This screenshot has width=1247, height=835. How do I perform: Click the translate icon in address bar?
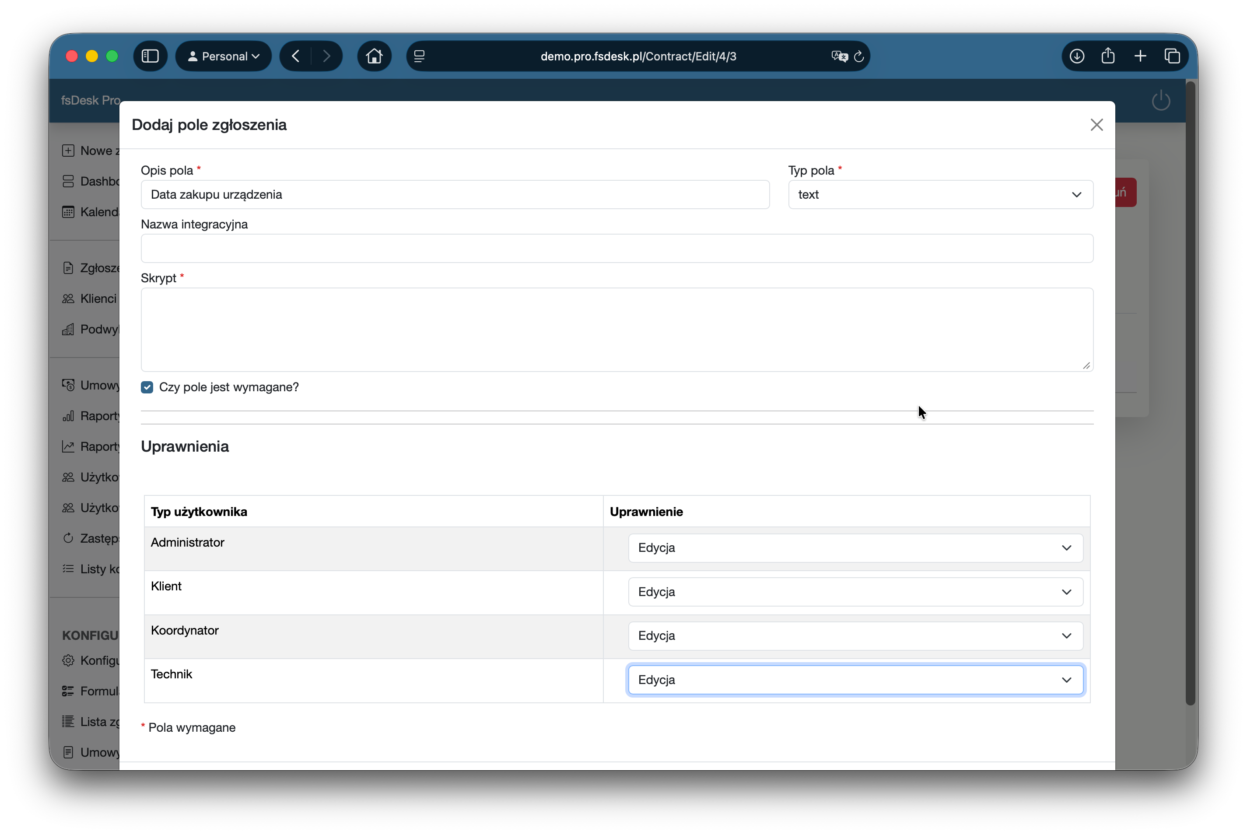point(839,56)
